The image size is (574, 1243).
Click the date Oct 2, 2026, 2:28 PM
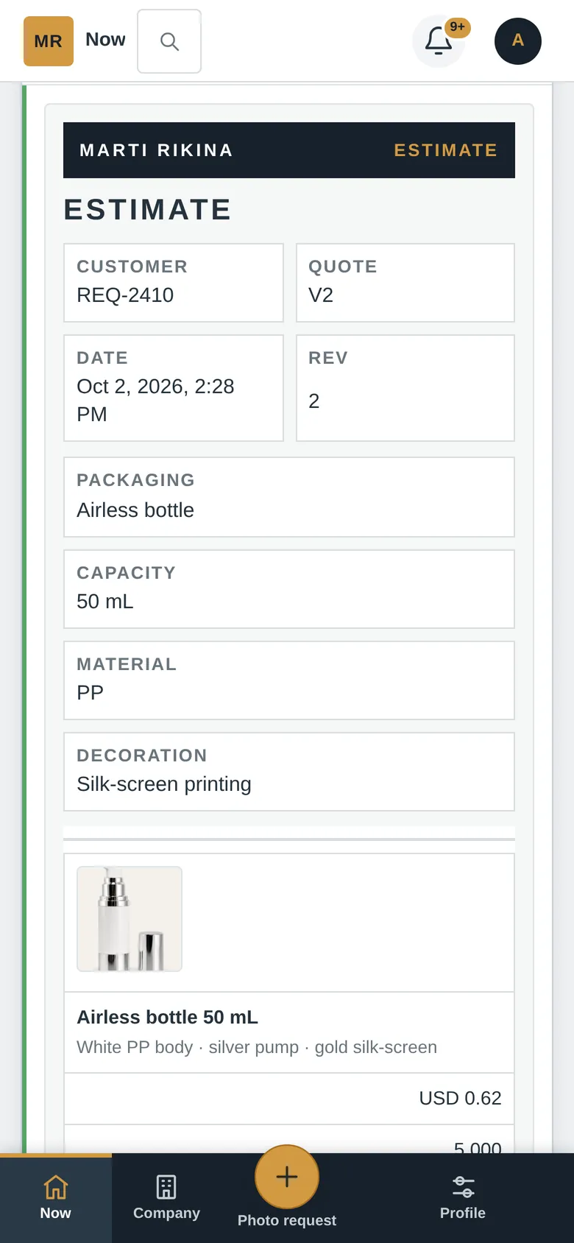pos(155,400)
